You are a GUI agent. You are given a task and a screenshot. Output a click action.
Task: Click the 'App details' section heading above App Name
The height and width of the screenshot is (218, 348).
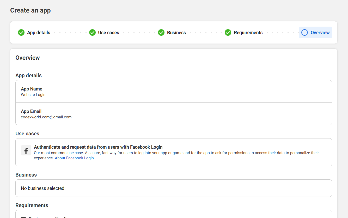[29, 75]
